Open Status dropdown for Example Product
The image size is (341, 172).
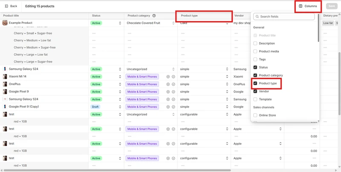tap(120, 23)
